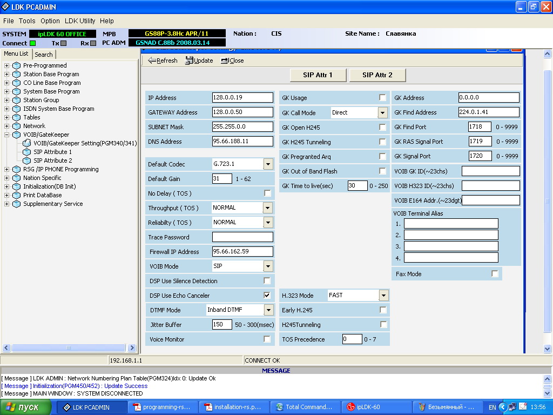
Task: Expand the Station Base Program node
Action: [7, 74]
